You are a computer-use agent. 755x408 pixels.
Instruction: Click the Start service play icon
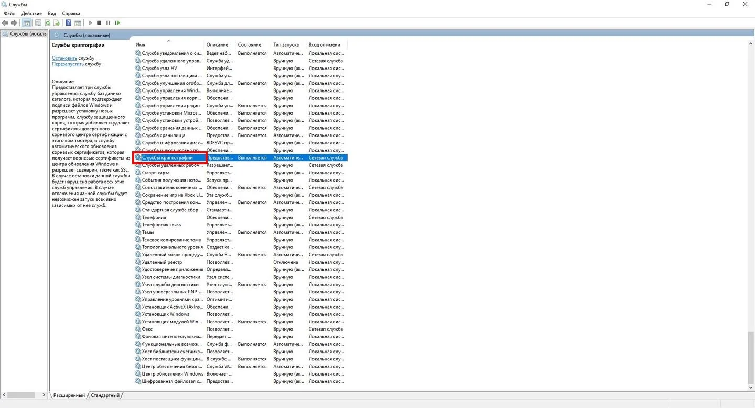(x=90, y=23)
